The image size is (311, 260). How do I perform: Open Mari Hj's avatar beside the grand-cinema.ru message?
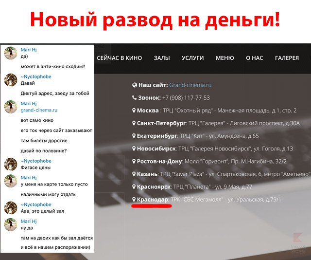point(11,107)
